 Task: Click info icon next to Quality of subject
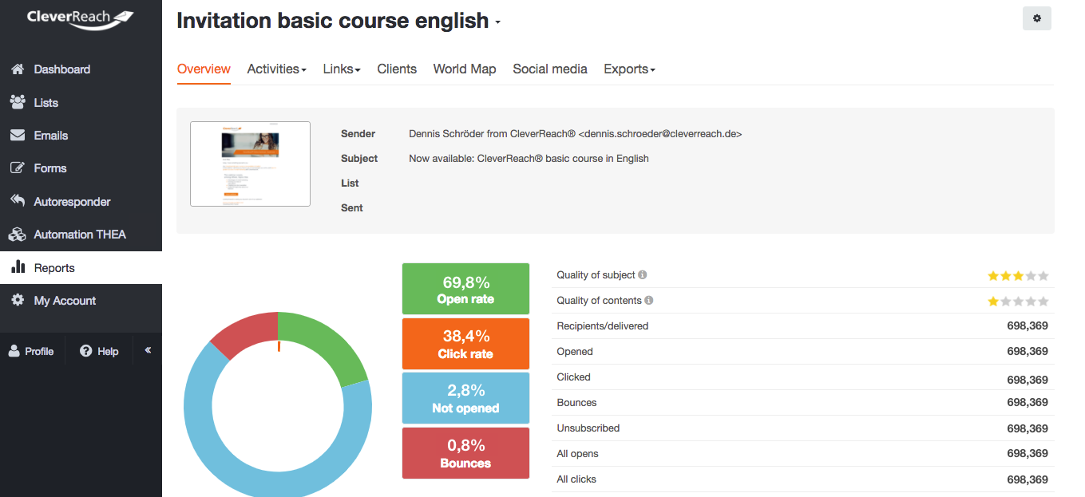[643, 274]
